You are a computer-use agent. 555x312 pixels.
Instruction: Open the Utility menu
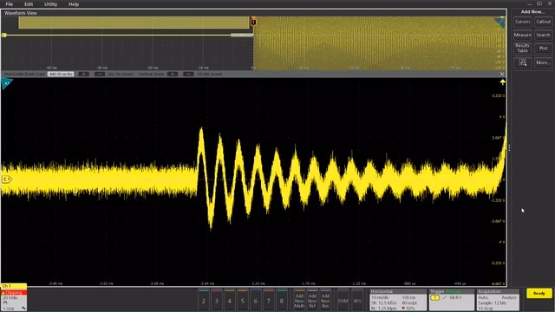coord(50,4)
